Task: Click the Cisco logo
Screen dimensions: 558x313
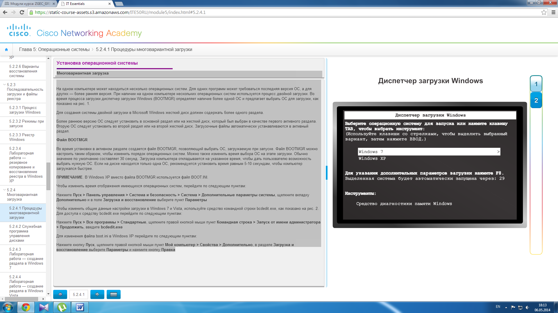Action: 19,30
